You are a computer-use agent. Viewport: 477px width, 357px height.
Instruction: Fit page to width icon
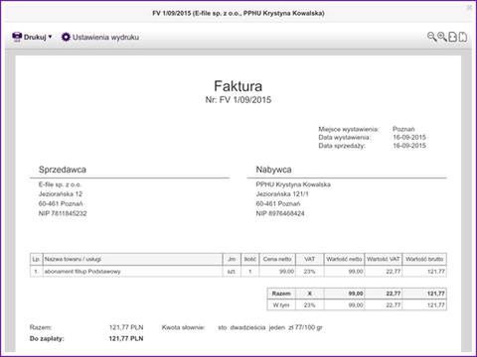452,37
